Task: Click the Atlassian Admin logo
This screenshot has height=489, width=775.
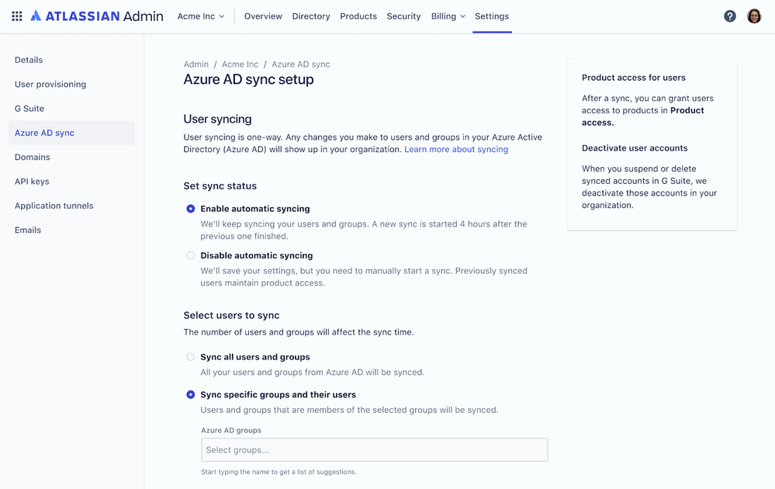Action: click(97, 16)
